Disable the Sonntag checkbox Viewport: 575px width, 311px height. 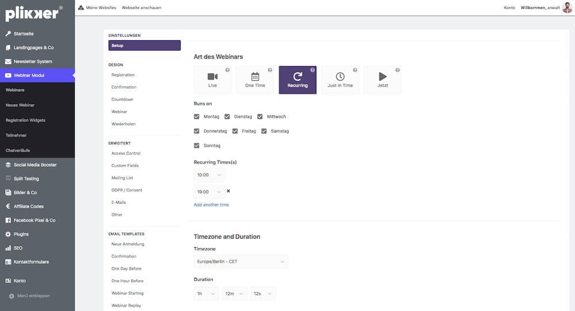[197, 146]
